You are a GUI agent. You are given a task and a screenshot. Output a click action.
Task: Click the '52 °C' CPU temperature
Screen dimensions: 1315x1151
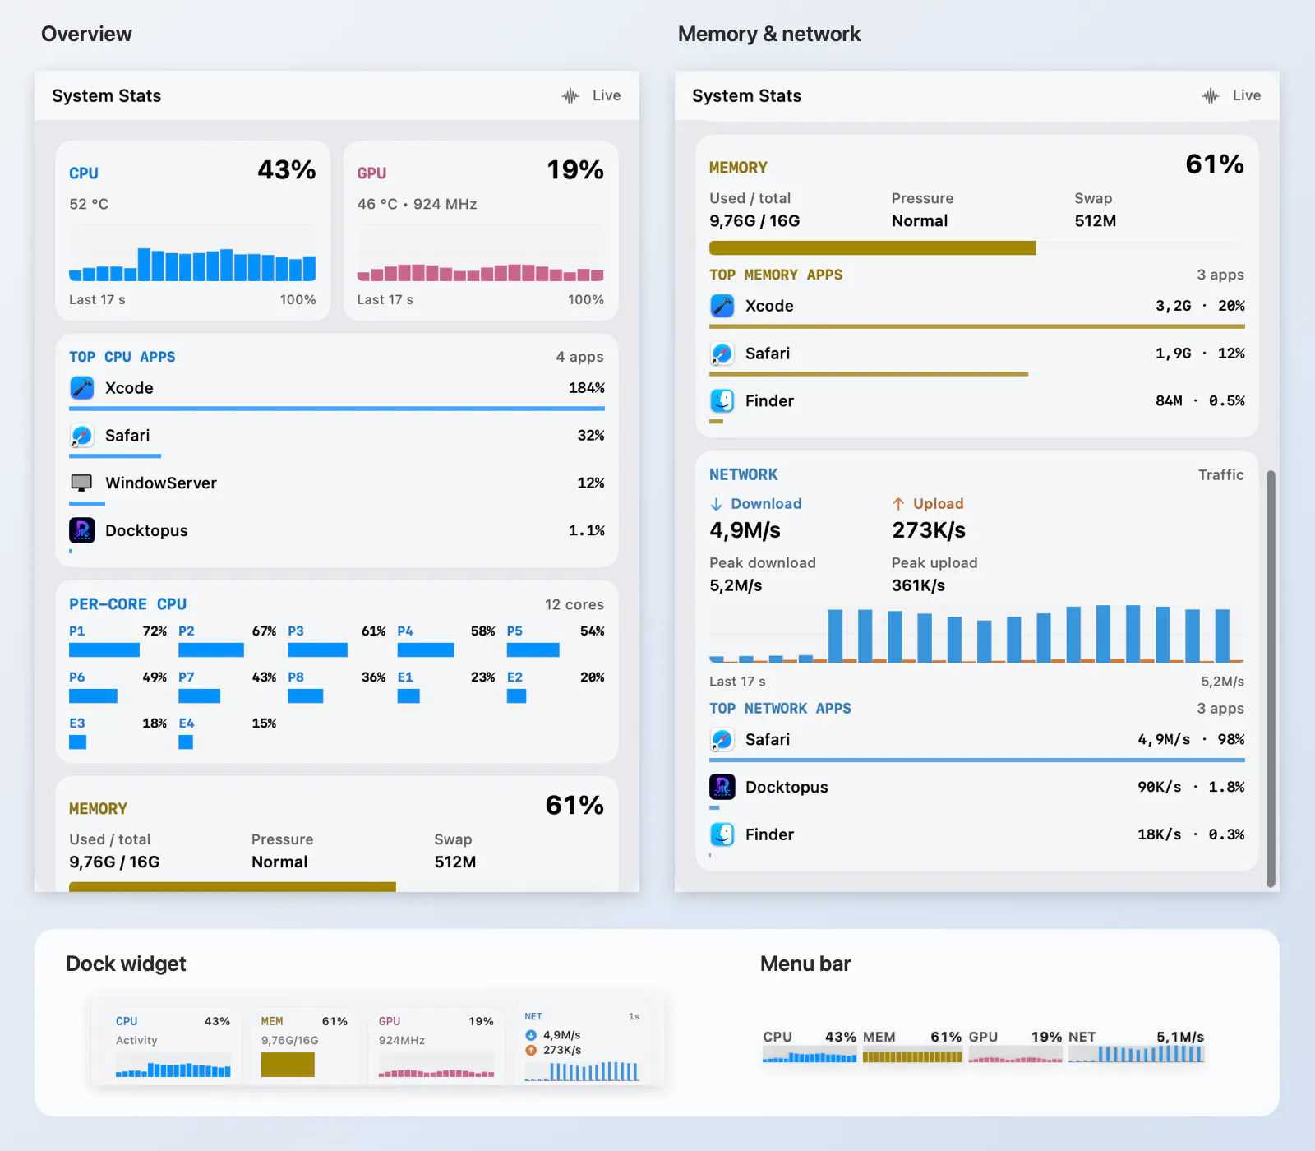tap(89, 204)
